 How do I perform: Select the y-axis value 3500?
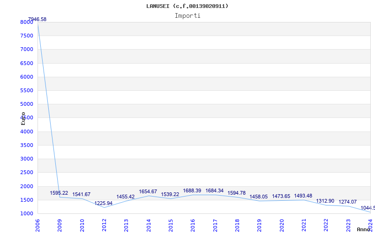27,145
